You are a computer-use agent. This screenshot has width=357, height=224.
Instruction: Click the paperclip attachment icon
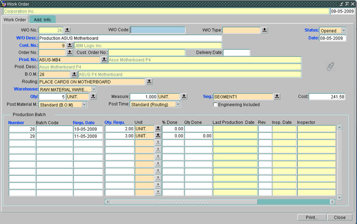pyautogui.click(x=330, y=67)
